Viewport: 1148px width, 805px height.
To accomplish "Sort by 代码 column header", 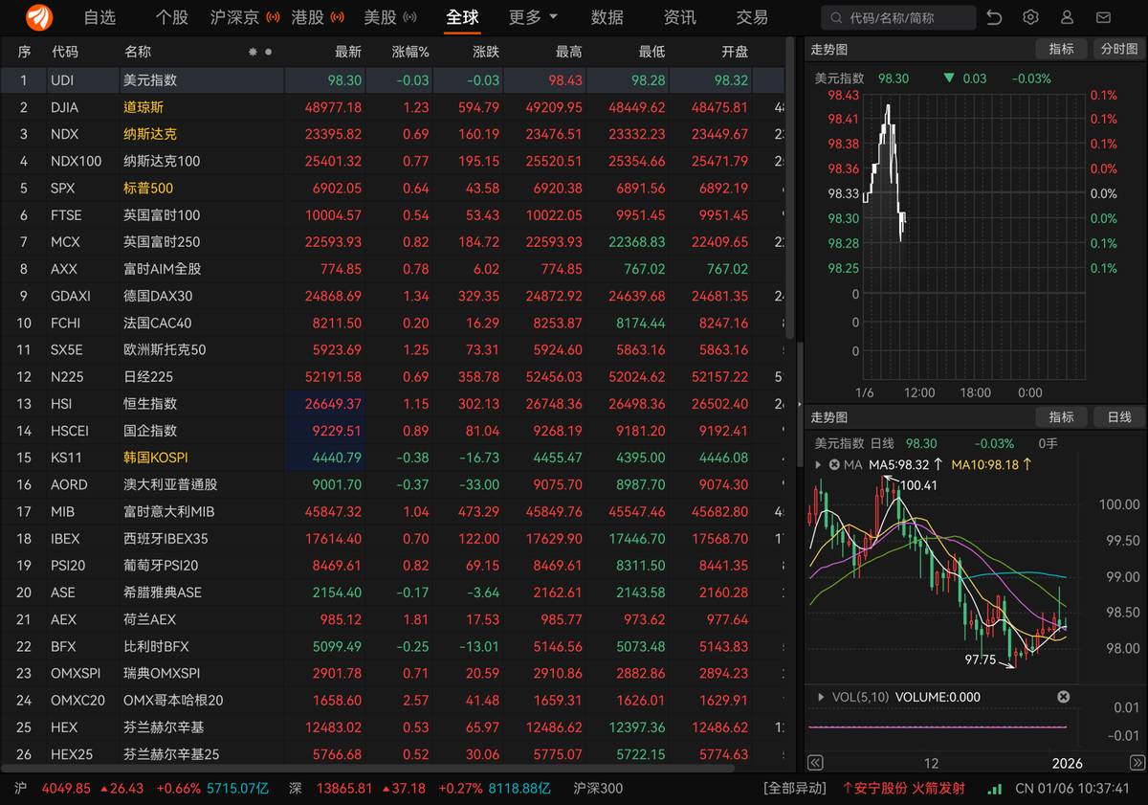I will click(64, 52).
